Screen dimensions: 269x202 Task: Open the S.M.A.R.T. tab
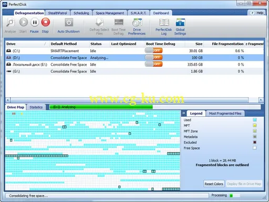(138, 13)
